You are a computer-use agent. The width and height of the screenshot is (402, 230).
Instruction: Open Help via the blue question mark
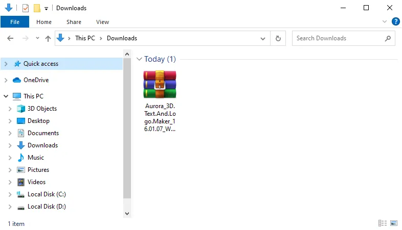395,21
